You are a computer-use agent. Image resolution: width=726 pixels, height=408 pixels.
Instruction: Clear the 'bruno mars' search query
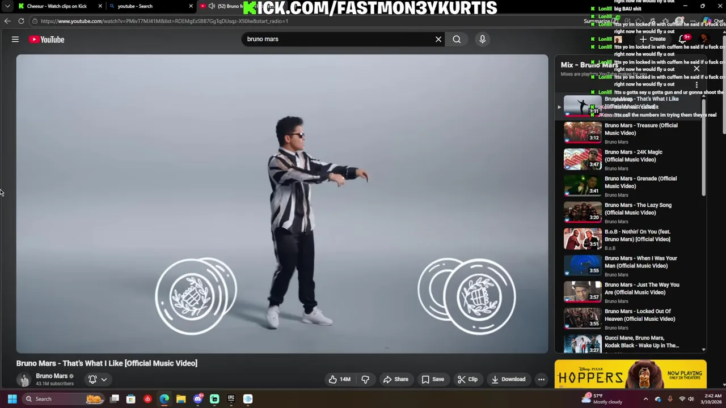click(438, 39)
